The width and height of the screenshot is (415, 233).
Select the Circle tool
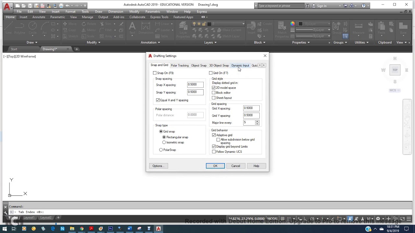pos(33,28)
